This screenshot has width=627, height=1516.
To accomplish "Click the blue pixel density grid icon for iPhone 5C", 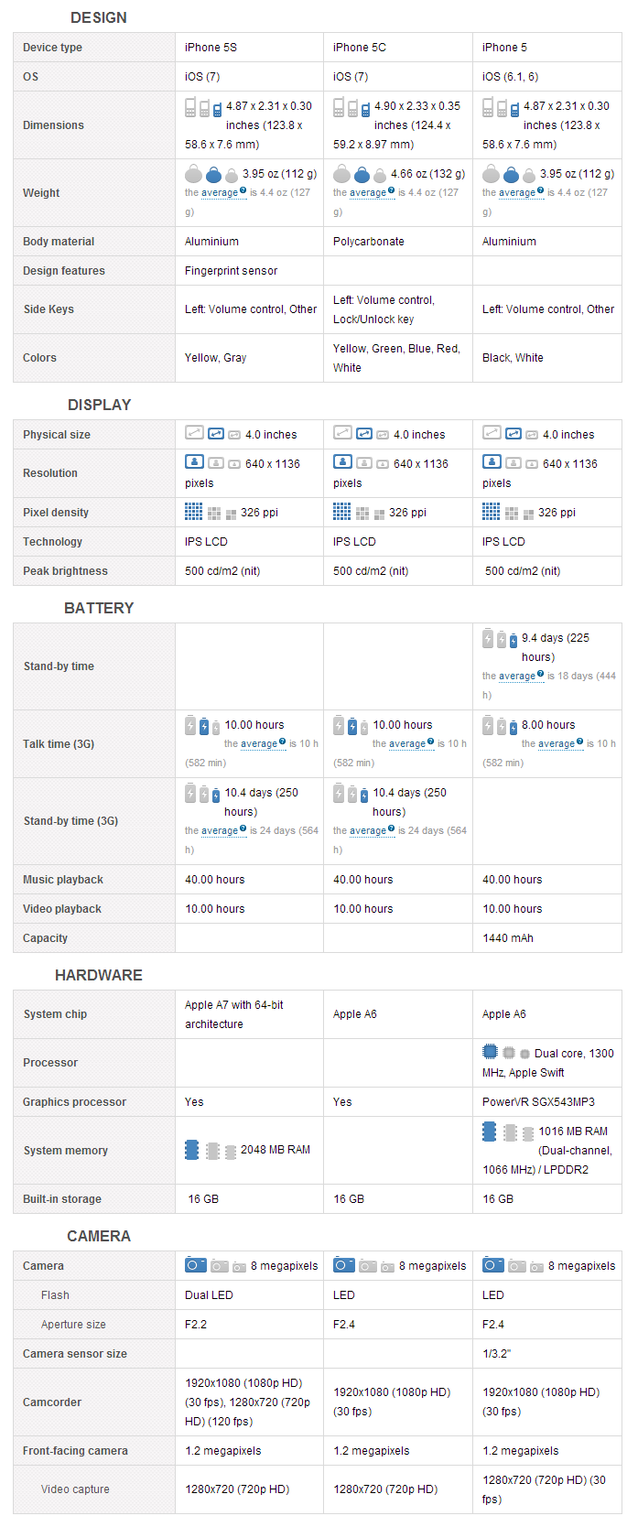I will 341,511.
